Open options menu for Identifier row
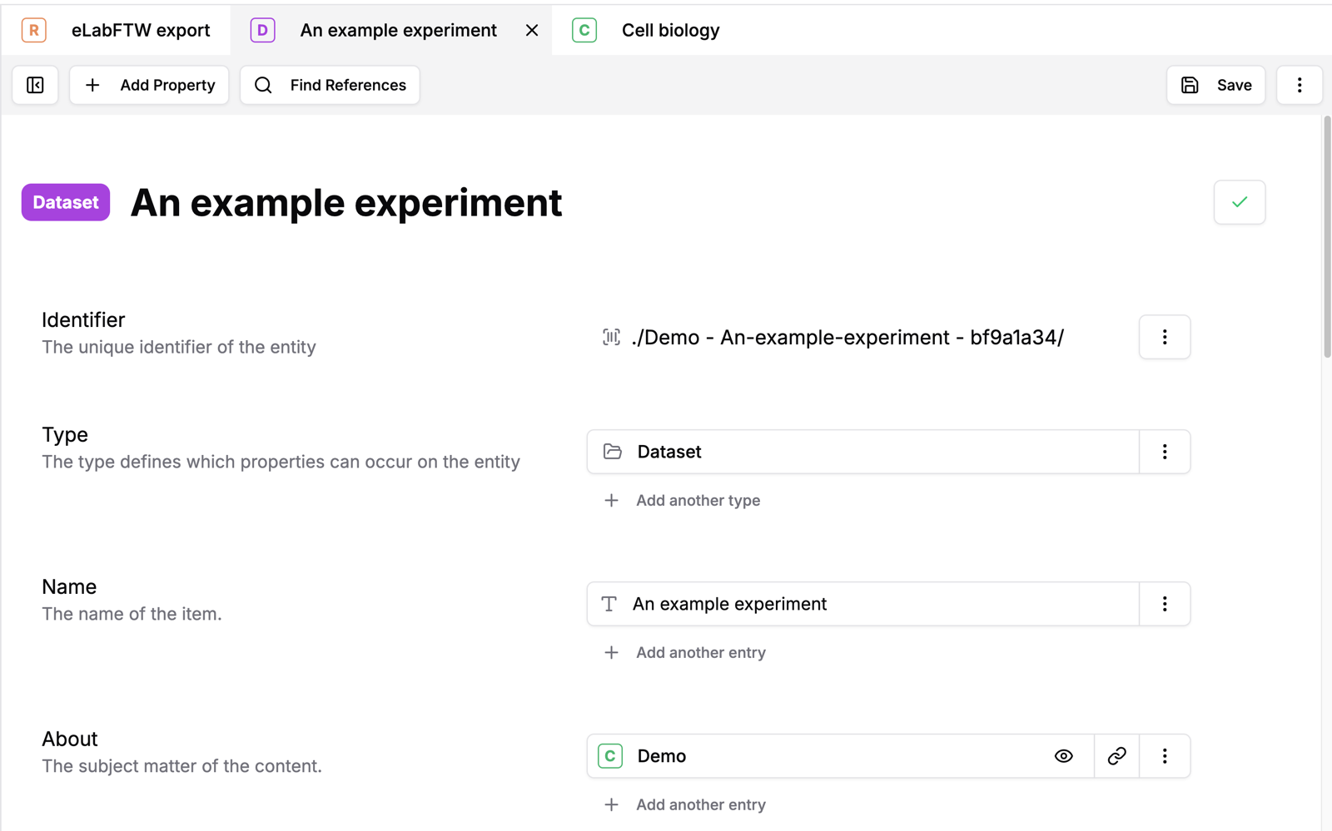The width and height of the screenshot is (1332, 831). click(x=1164, y=337)
